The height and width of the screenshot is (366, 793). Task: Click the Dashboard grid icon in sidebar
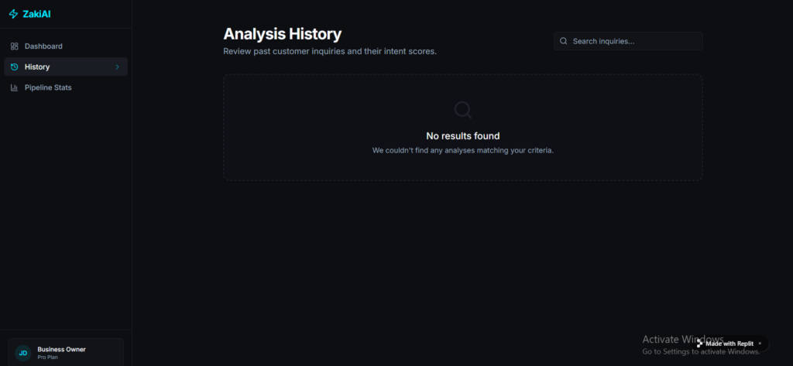[x=14, y=46]
